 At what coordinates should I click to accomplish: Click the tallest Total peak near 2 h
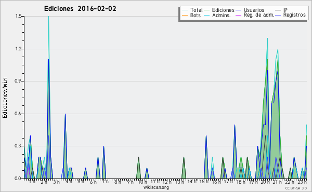tap(48, 17)
